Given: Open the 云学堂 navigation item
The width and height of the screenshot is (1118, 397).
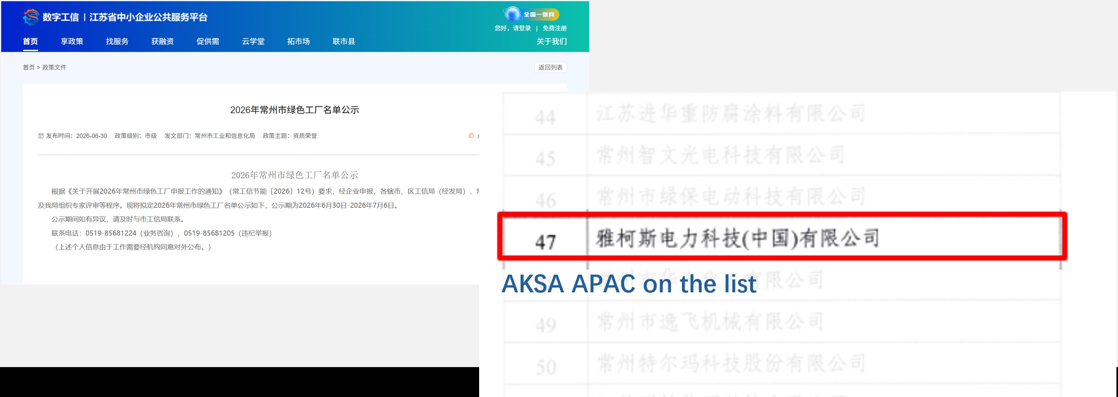Looking at the screenshot, I should (253, 41).
